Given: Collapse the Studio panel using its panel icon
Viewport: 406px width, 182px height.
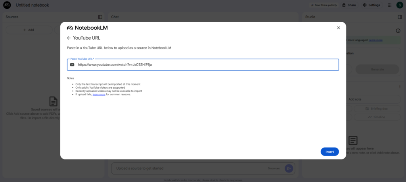Looking at the screenshot, I should [400, 17].
